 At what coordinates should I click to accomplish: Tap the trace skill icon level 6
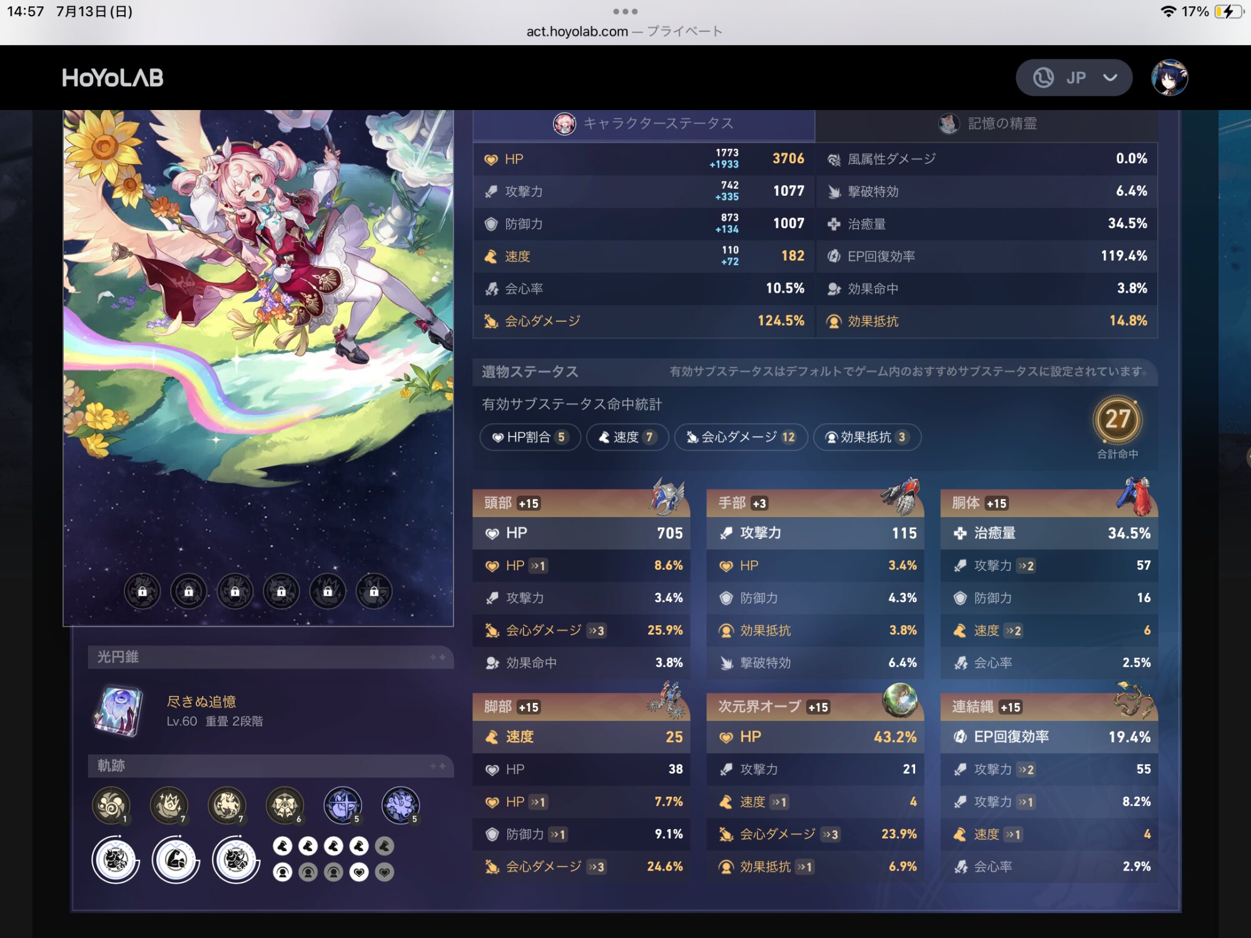[285, 805]
